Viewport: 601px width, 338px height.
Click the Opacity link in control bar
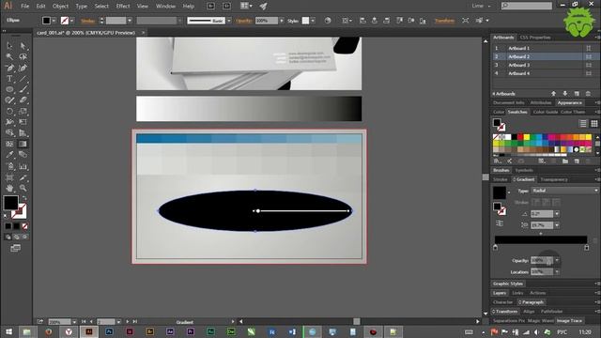(244, 21)
